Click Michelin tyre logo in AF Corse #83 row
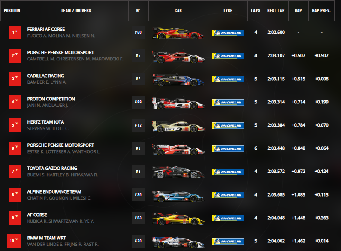Screen dimensions: 341x251 (x=228, y=218)
